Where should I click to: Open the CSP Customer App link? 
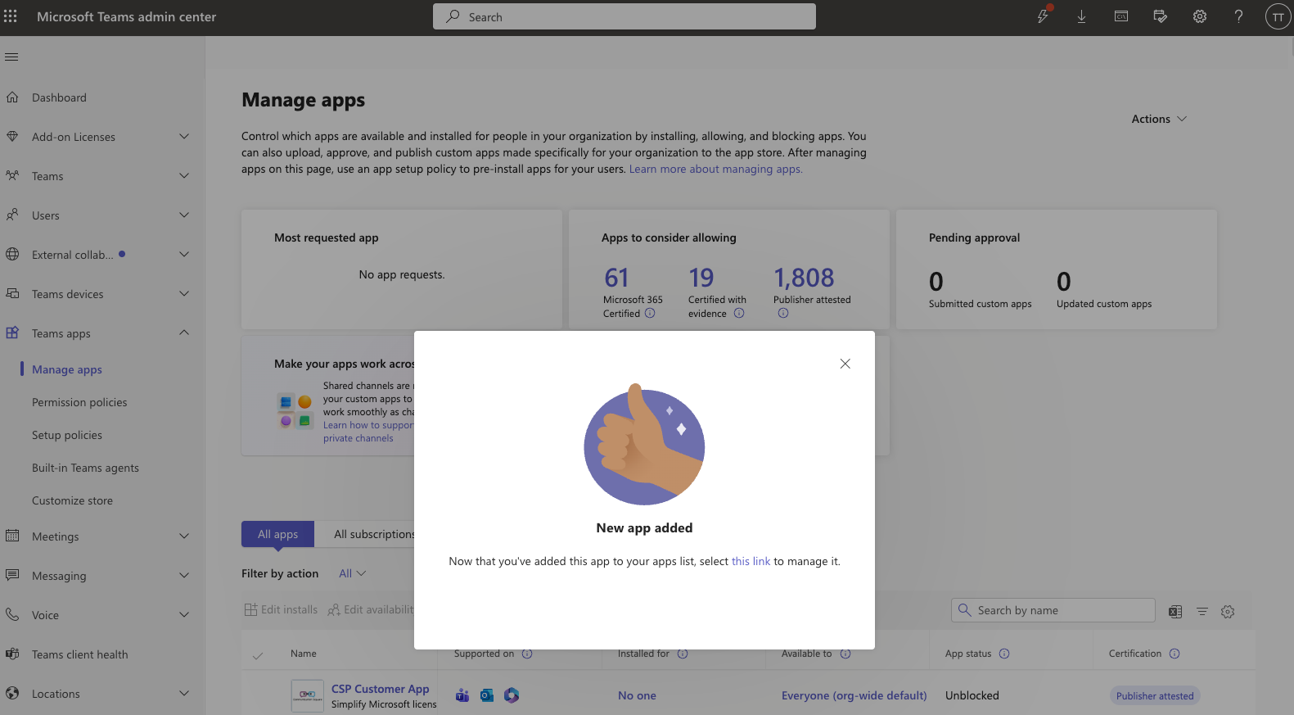(380, 689)
